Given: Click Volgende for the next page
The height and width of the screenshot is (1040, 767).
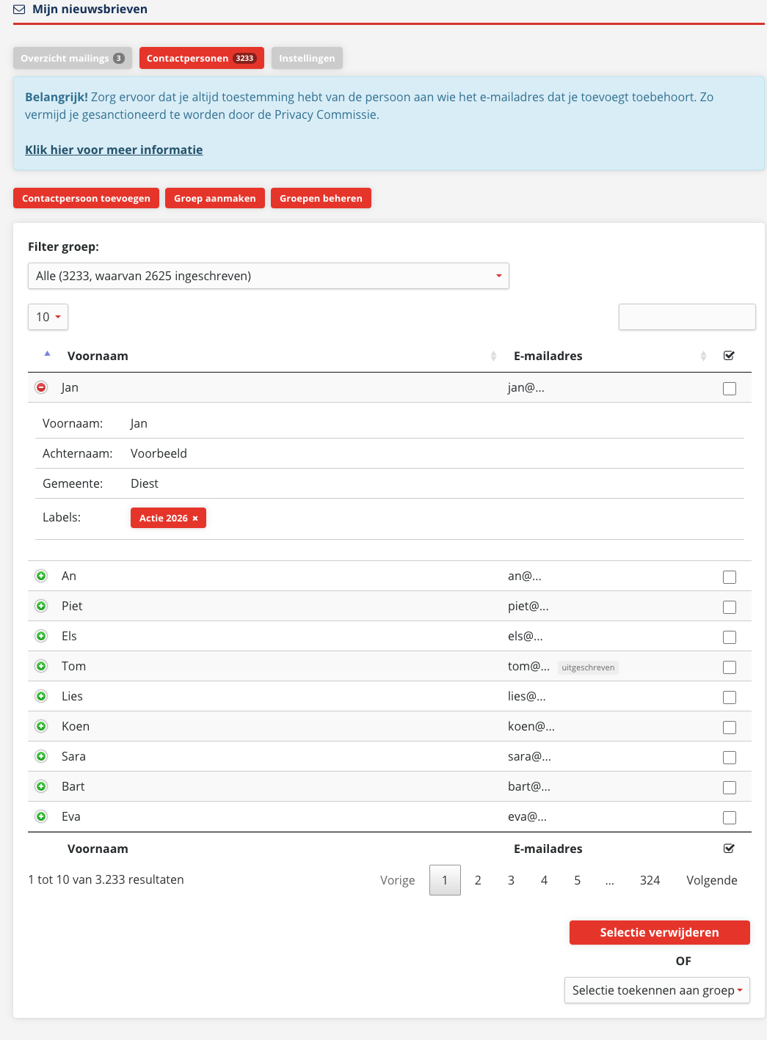Looking at the screenshot, I should click(712, 880).
